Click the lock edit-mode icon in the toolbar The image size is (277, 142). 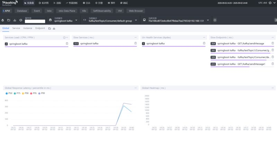[x=3, y=20]
